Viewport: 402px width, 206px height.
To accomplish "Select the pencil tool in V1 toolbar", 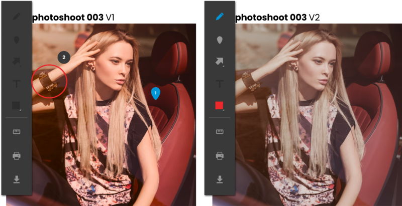I will pos(17,17).
